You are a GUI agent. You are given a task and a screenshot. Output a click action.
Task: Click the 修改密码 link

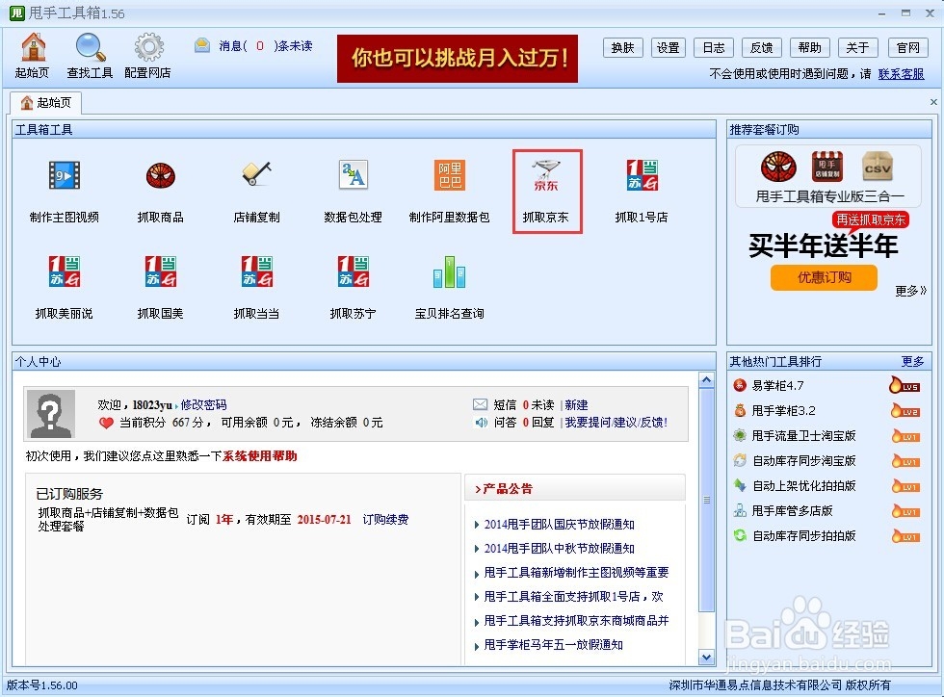203,404
